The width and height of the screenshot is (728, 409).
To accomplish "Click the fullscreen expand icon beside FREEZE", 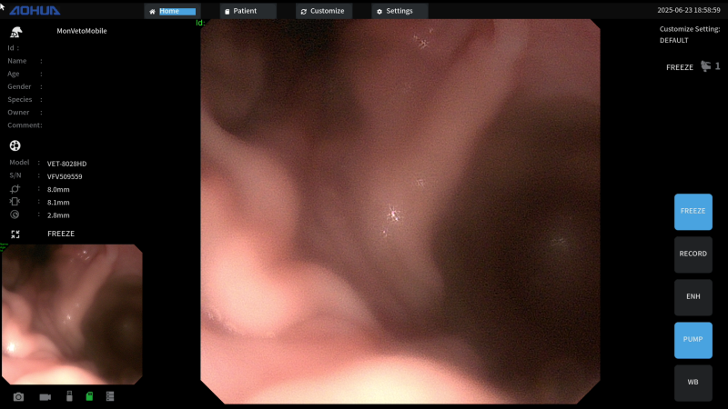I will 15,234.
